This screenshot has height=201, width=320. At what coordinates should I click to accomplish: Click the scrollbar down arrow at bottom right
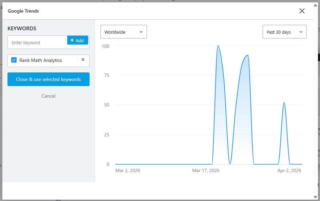[x=316, y=197]
